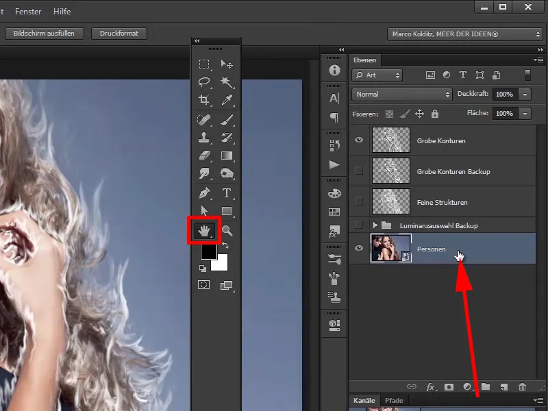Viewport: 548px width, 411px height.
Task: Open the Fenster menu
Action: (x=28, y=12)
